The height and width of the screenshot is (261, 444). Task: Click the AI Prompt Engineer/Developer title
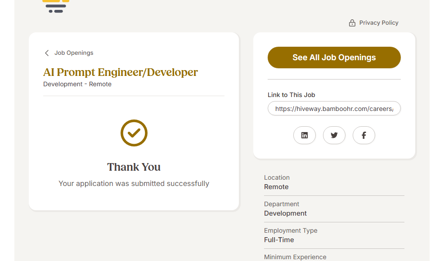coord(121,72)
